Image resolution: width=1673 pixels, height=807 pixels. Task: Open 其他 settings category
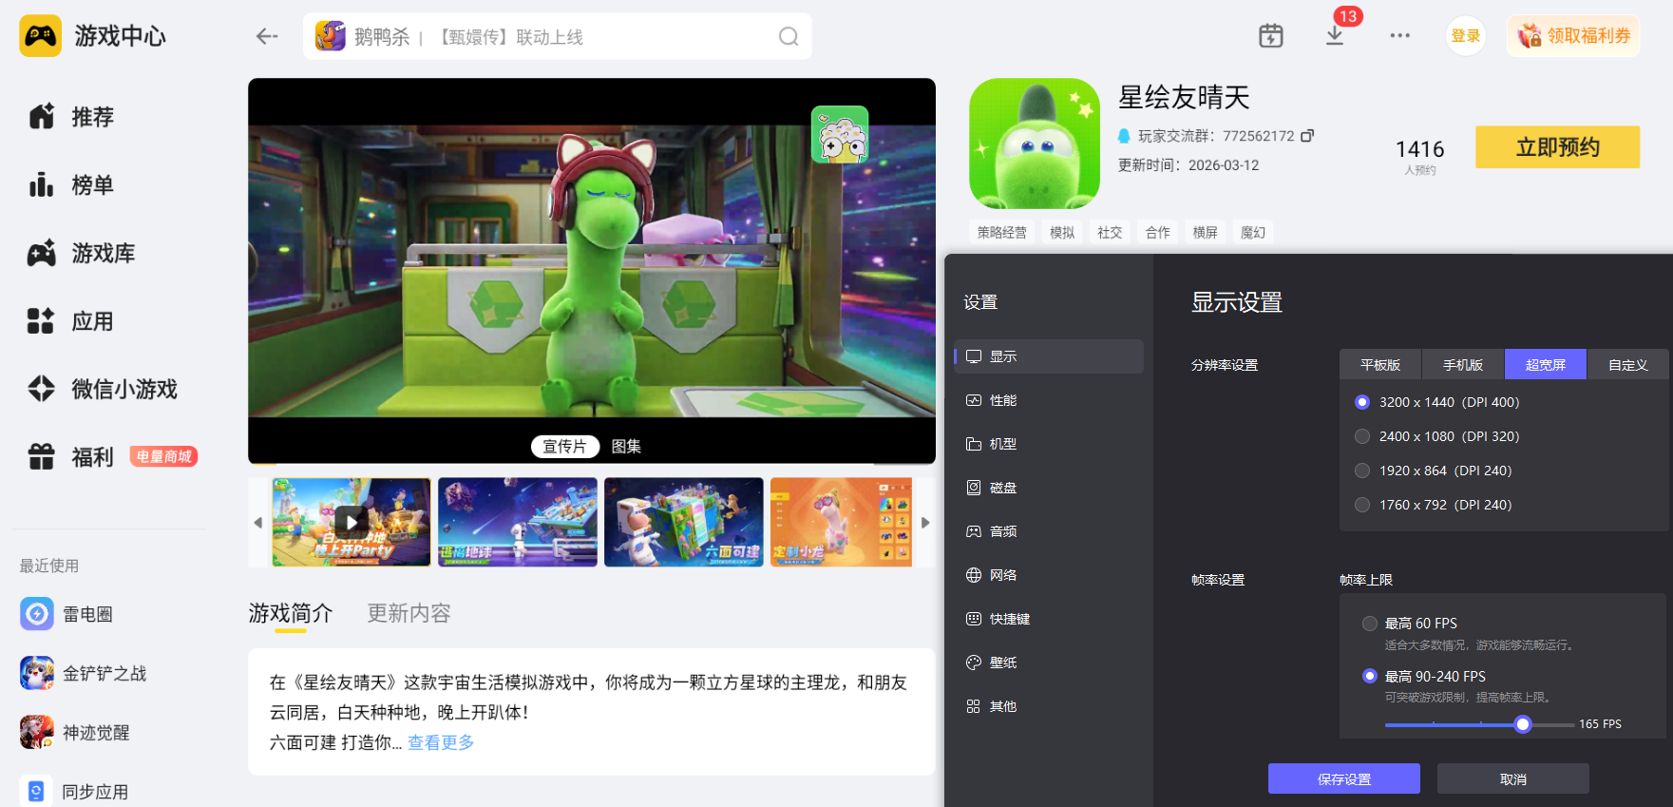coord(1049,706)
